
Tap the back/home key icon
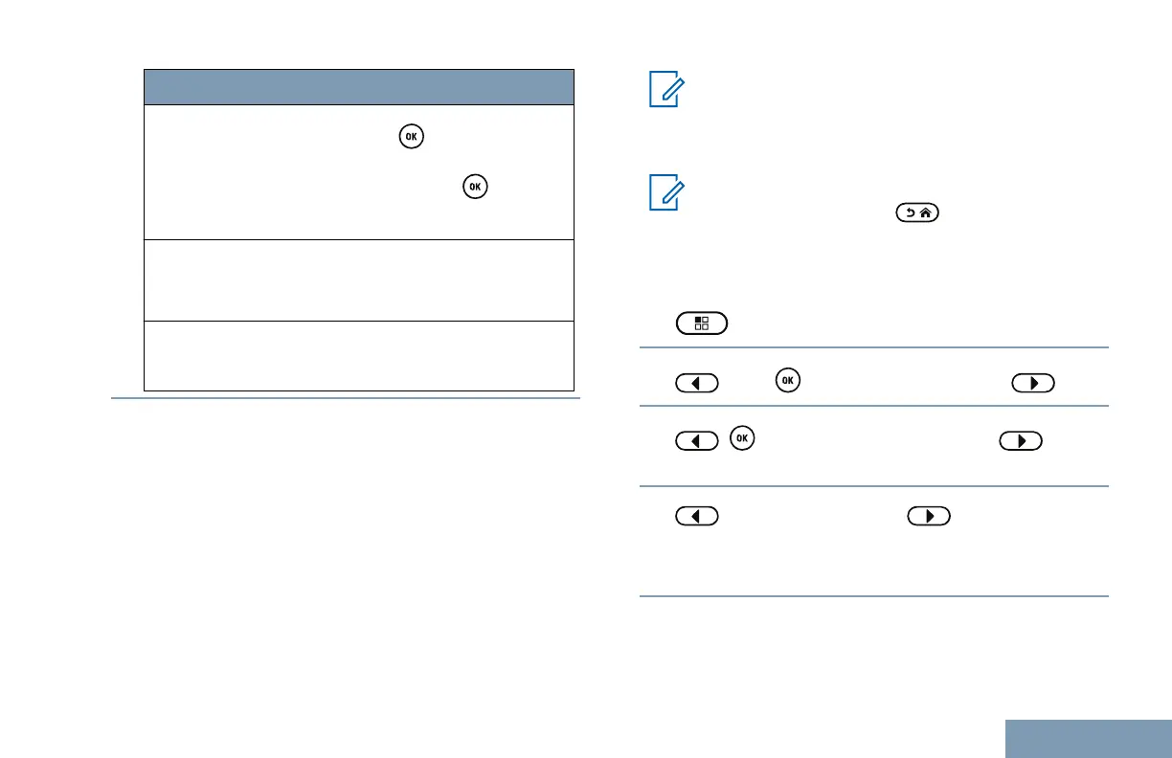(915, 216)
